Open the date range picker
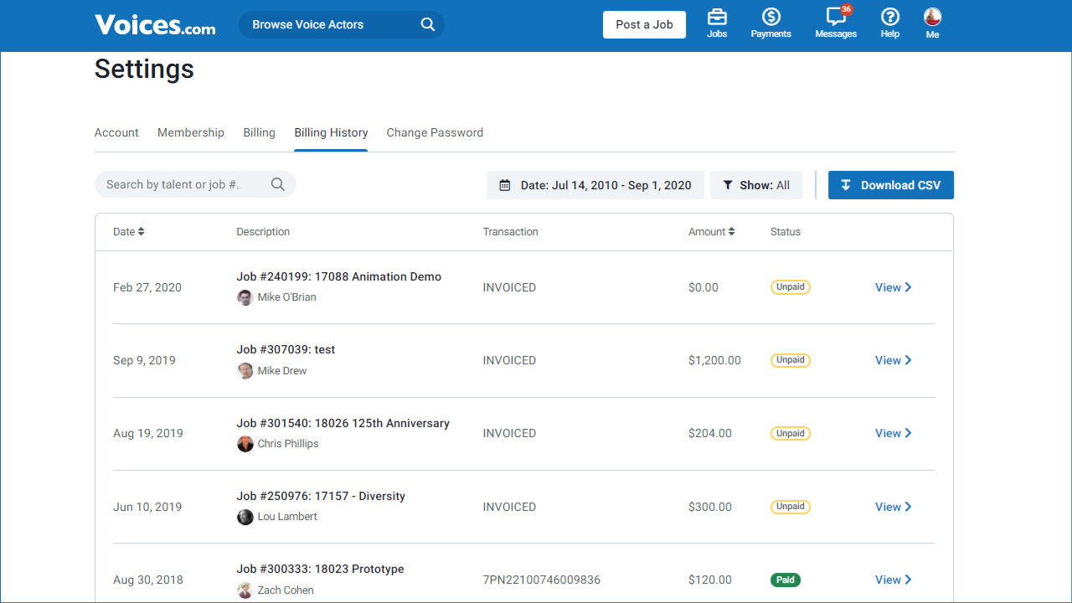 595,184
